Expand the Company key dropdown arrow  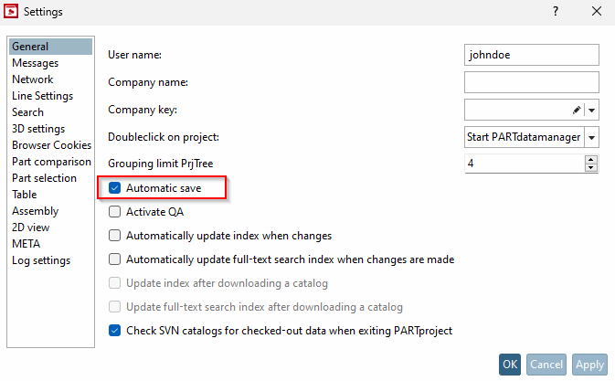coord(591,110)
